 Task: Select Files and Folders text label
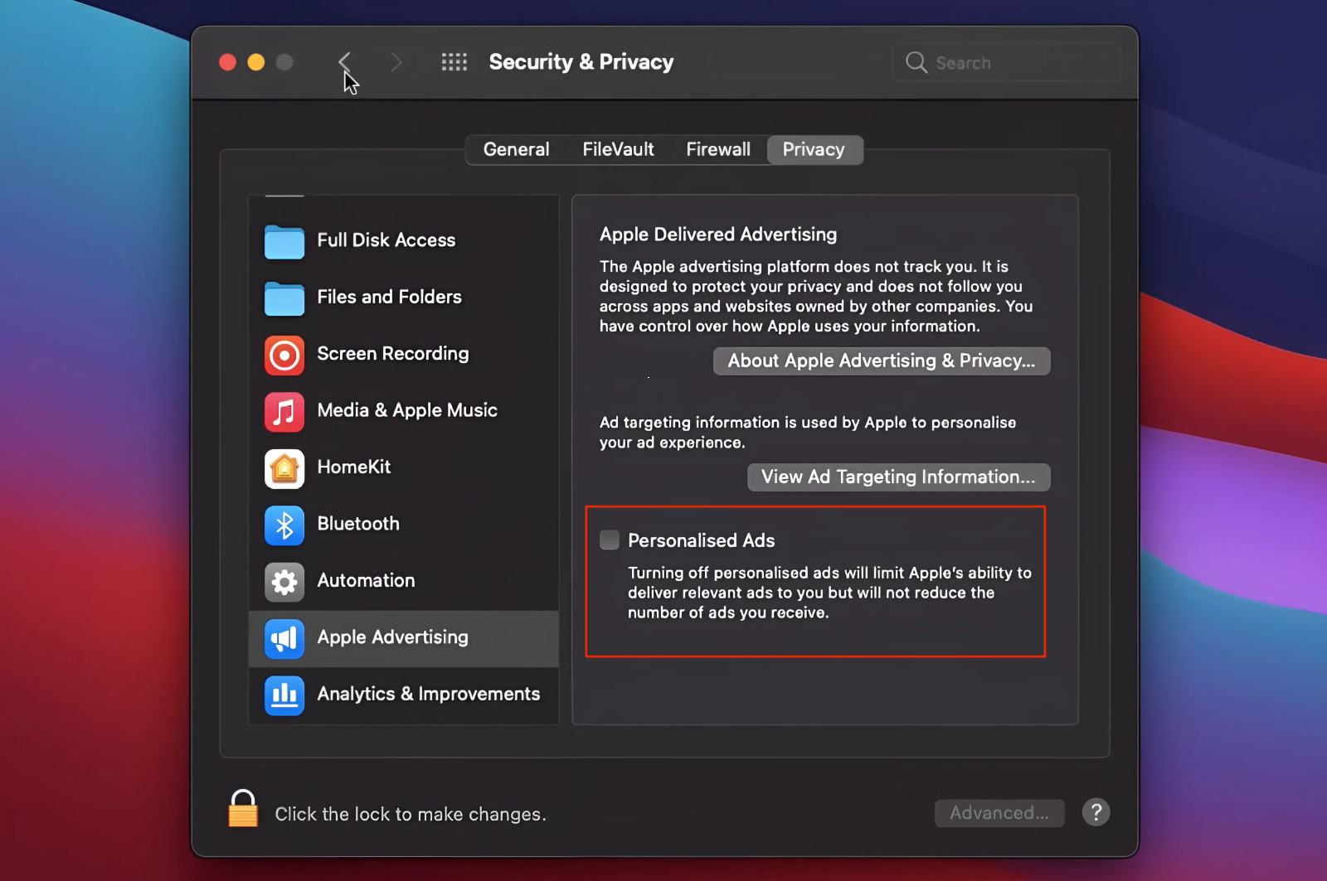tap(389, 297)
